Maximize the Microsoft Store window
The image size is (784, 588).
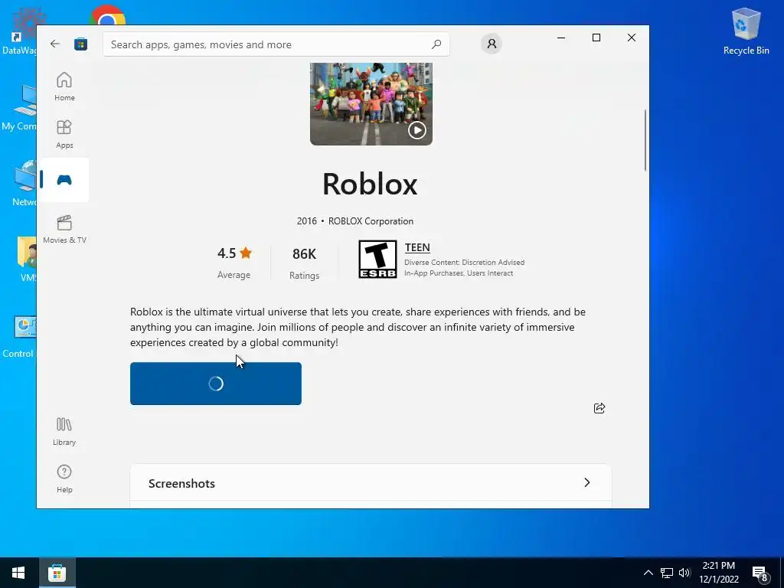coord(596,38)
